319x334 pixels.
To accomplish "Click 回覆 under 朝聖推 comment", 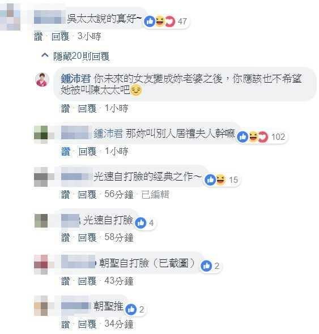I will click(x=87, y=324).
